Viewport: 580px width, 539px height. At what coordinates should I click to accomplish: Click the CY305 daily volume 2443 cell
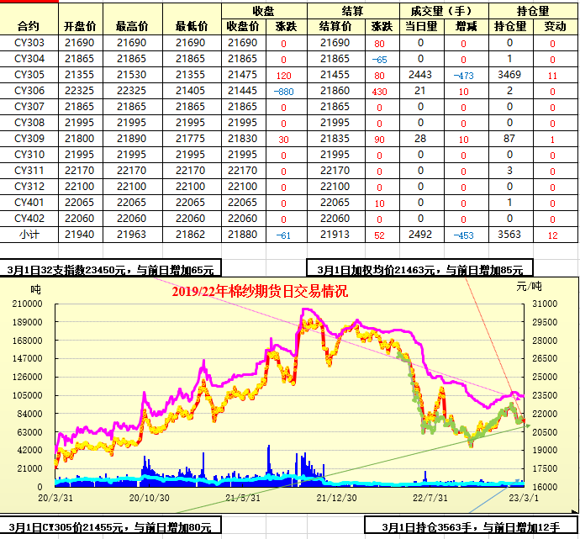pyautogui.click(x=419, y=75)
